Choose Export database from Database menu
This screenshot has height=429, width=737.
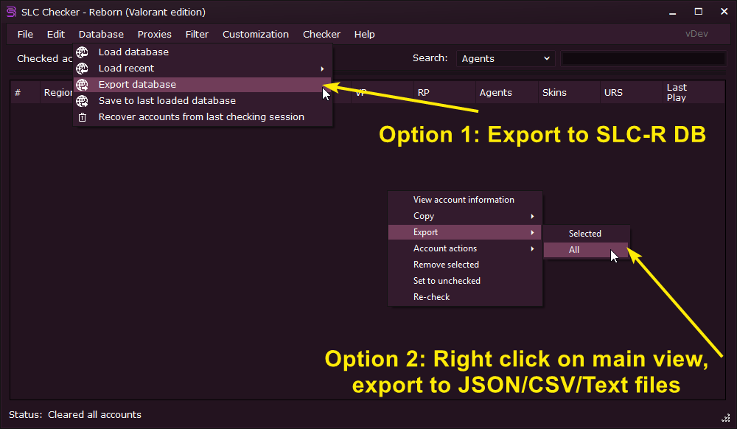tap(137, 85)
